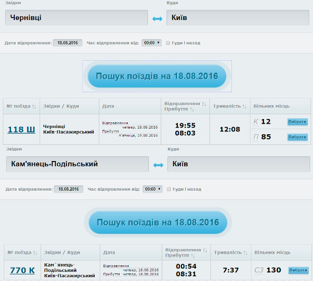Tick 'Туди і назад' for the Кам'янець-Подільський search

click(169, 189)
